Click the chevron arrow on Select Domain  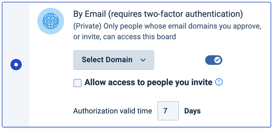coord(143,60)
